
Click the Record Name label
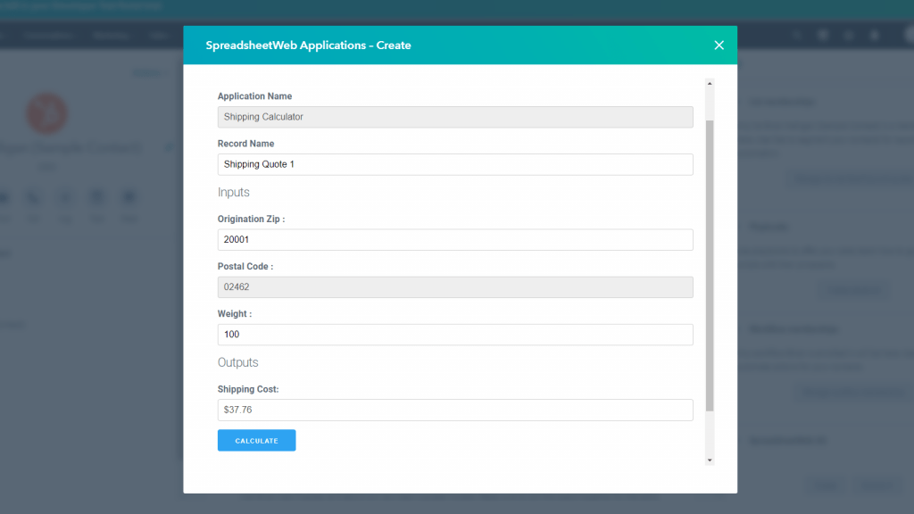coord(246,144)
